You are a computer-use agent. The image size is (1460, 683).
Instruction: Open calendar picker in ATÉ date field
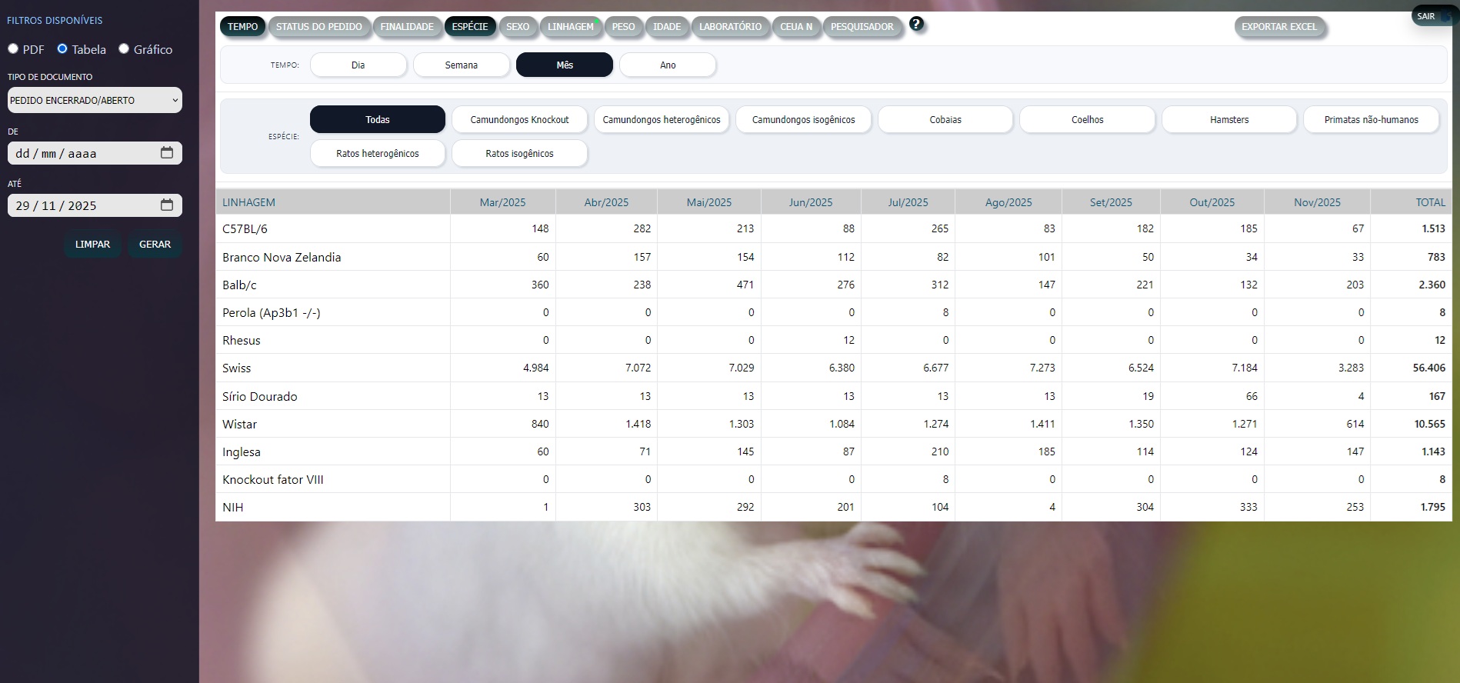pyautogui.click(x=167, y=205)
